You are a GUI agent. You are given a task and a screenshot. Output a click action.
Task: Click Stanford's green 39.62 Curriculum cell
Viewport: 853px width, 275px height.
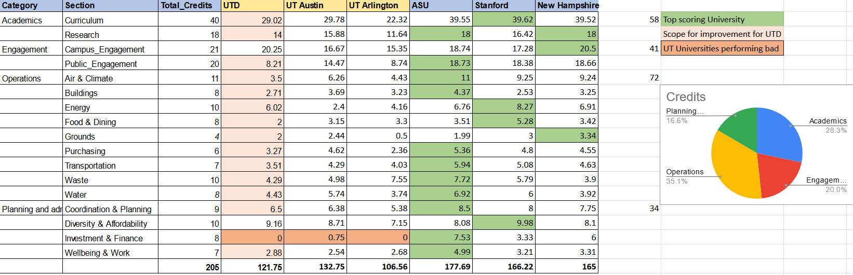point(503,20)
